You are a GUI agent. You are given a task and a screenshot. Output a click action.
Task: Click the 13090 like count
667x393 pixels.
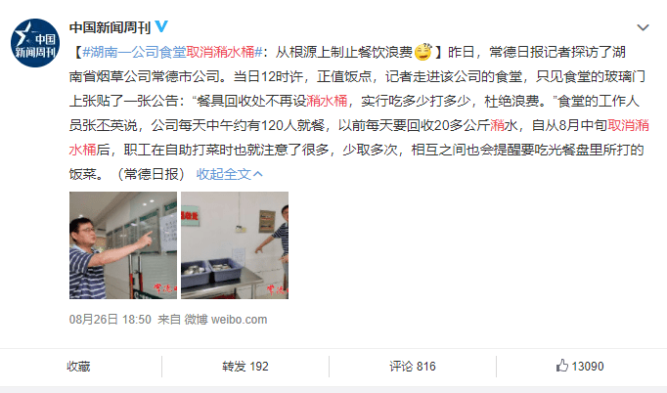click(588, 367)
